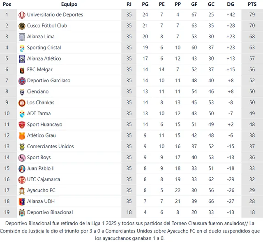Open the Deportivo Garcilaso team name
The height and width of the screenshot is (242, 263).
point(48,81)
